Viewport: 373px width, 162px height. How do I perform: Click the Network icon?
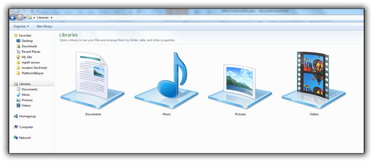pyautogui.click(x=16, y=138)
